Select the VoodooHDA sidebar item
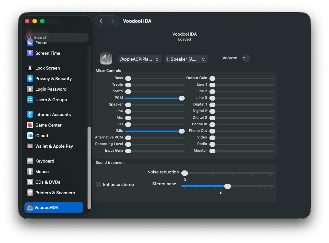This screenshot has width=329, height=243. (x=54, y=207)
